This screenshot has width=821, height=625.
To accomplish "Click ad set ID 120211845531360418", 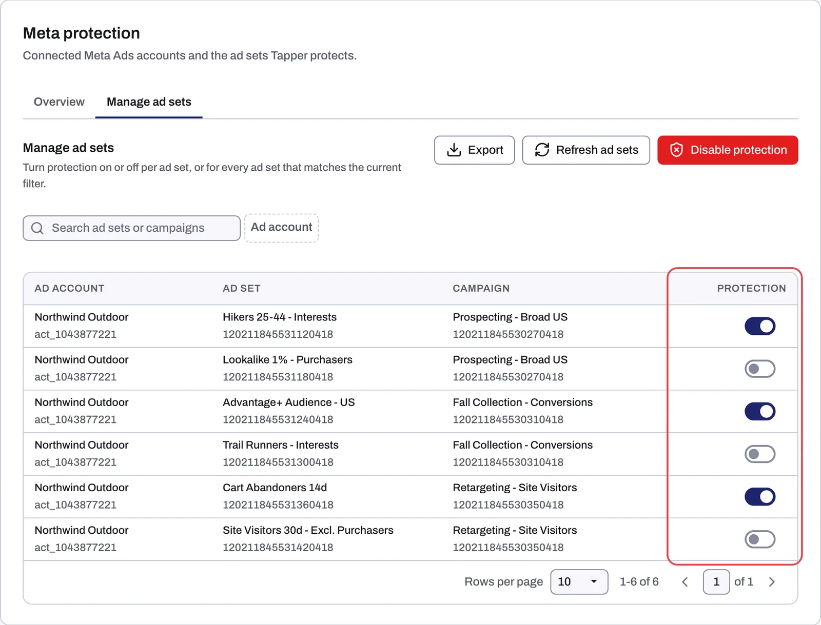I will tap(278, 505).
